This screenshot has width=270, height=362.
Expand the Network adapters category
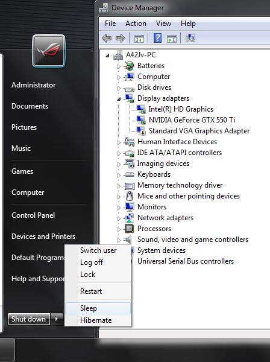(119, 218)
